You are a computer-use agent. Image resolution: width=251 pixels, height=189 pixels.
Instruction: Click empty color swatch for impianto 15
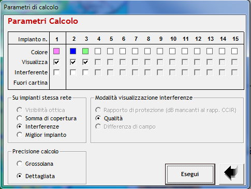click(x=234, y=51)
